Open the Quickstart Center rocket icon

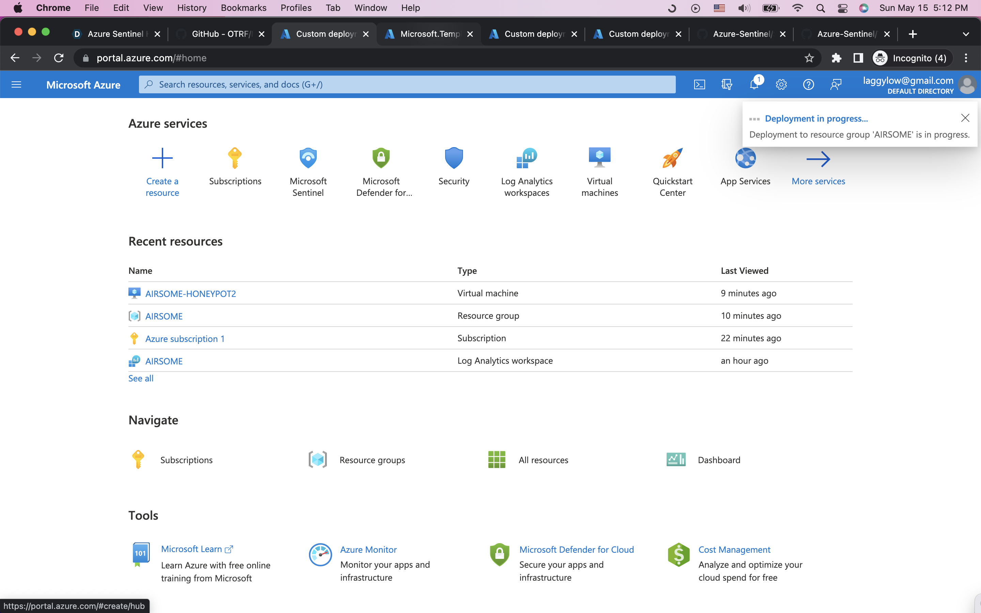[x=672, y=158]
